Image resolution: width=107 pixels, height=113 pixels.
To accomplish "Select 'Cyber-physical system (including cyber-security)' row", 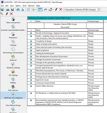I will (65, 47).
